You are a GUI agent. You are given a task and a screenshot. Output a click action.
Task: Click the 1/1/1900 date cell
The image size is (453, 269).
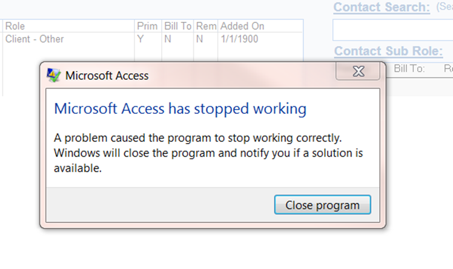pyautogui.click(x=239, y=39)
